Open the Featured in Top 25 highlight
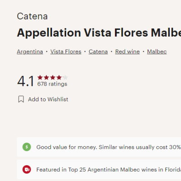181x181 pixels. point(99,169)
